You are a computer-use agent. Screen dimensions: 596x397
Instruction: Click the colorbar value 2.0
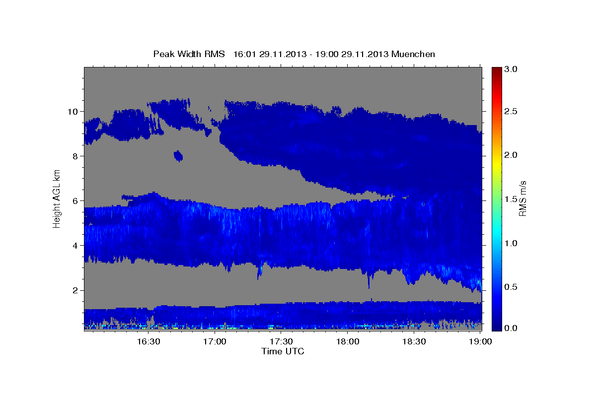(512, 155)
